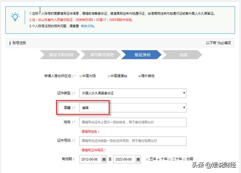Open calendar picker for end date 2022-06-06
This screenshot has height=173, width=241.
pos(138,159)
